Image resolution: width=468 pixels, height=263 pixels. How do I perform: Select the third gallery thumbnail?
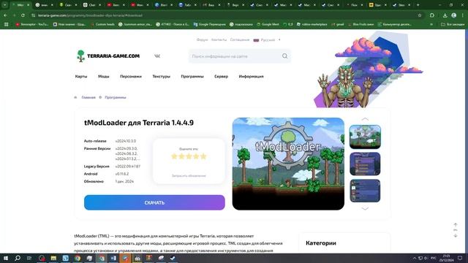point(365,191)
